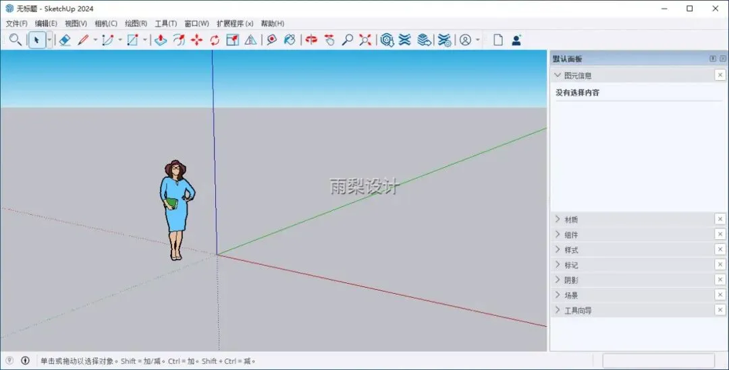729x370 pixels.
Task: Close the 默认面板 tray
Action: 722,59
